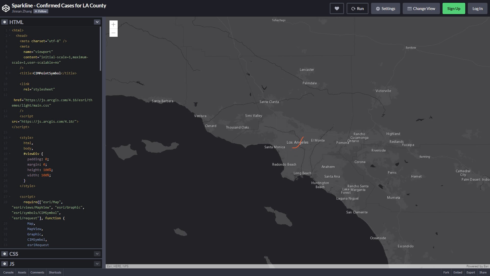Viewport: 490px width, 276px height.
Task: Open the Assets tab
Action: point(22,272)
